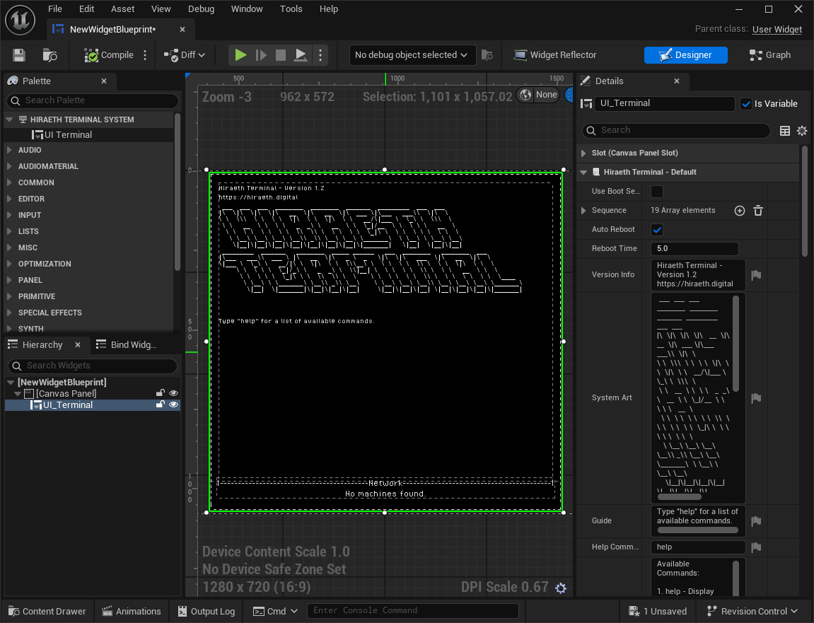The width and height of the screenshot is (814, 623).
Task: Toggle visibility of Canvas Panel
Action: tap(173, 393)
